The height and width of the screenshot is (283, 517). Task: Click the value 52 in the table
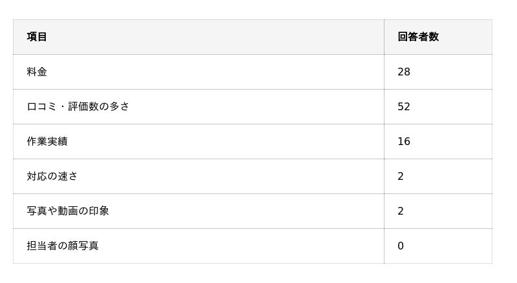404,106
